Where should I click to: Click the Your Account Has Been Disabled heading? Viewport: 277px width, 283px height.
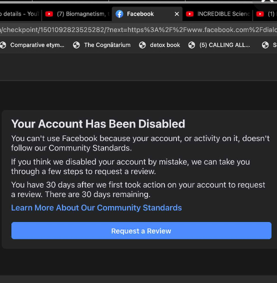pos(98,124)
